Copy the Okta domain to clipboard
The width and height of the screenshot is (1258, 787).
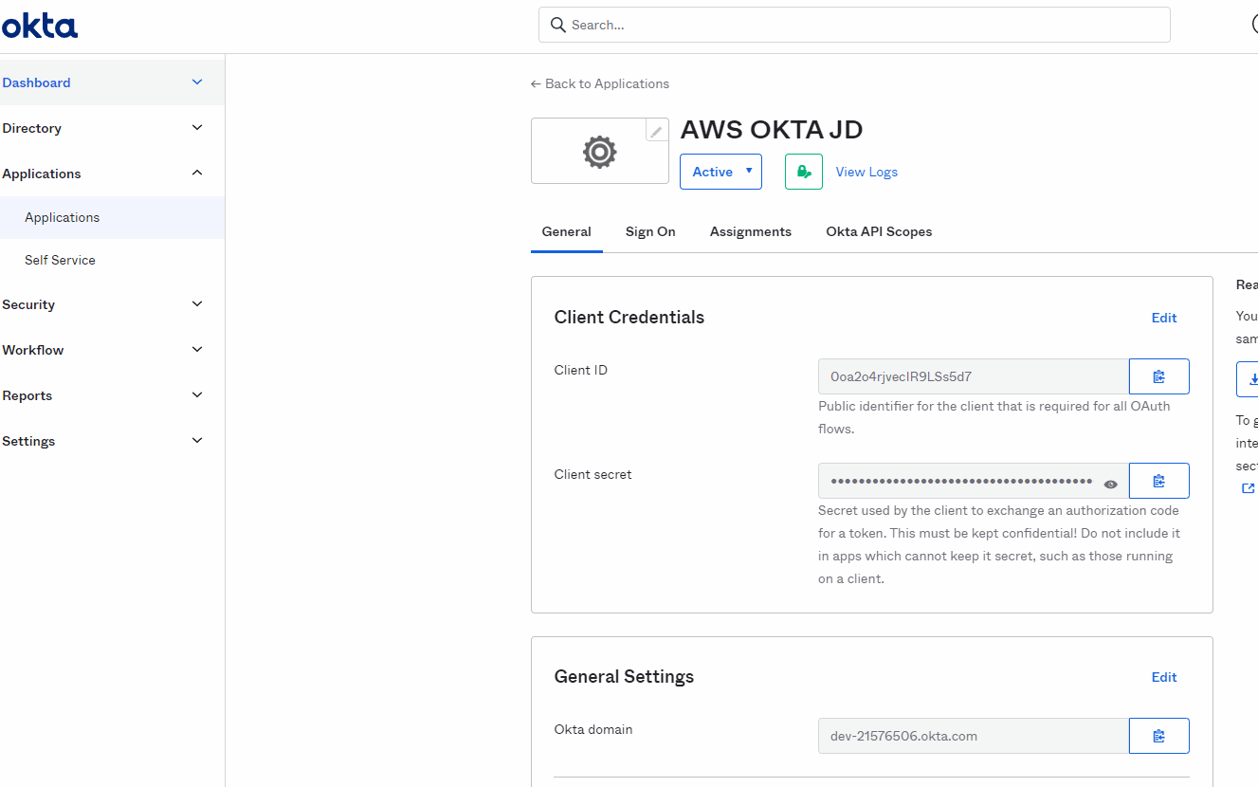(1158, 736)
